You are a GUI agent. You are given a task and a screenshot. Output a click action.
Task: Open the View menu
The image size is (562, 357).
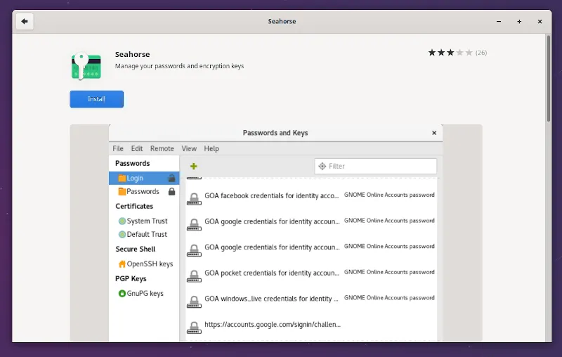[x=189, y=149]
